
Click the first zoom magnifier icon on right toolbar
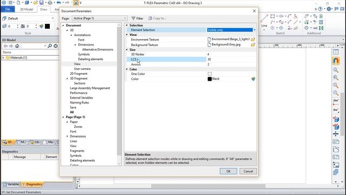pyautogui.click(x=336, y=70)
